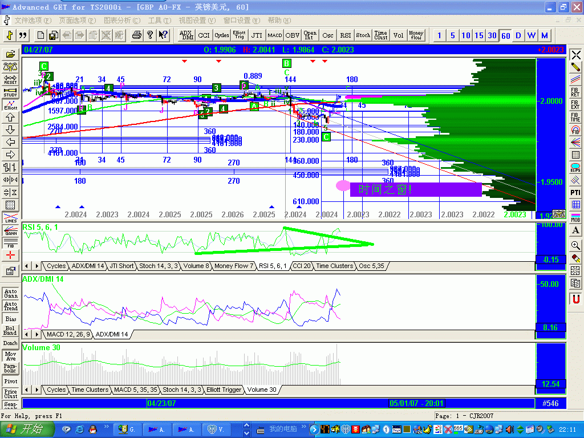584x438 pixels.
Task: Click the MACD indicator toolbar button
Action: tap(275, 35)
